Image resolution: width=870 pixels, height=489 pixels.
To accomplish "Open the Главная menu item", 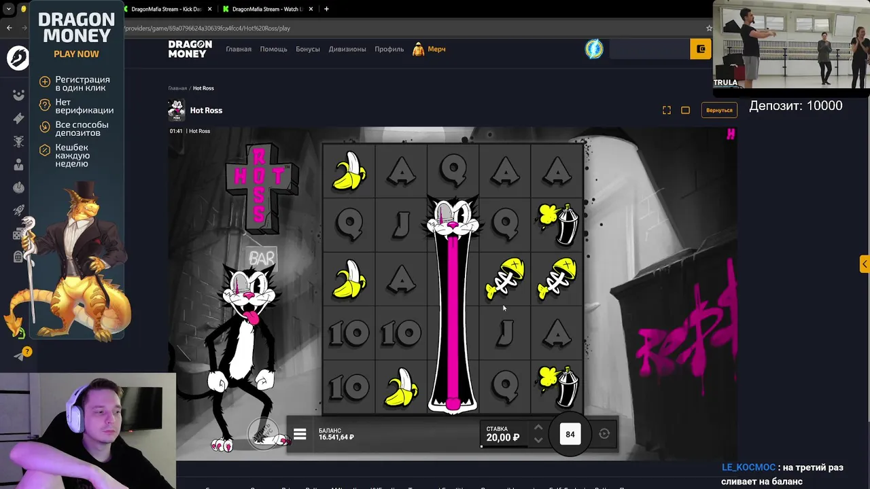I will pyautogui.click(x=239, y=49).
